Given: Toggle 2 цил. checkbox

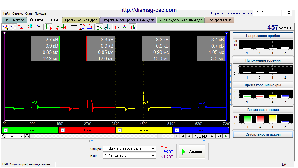Looking at the screenshot, I should click(x=177, y=130).
